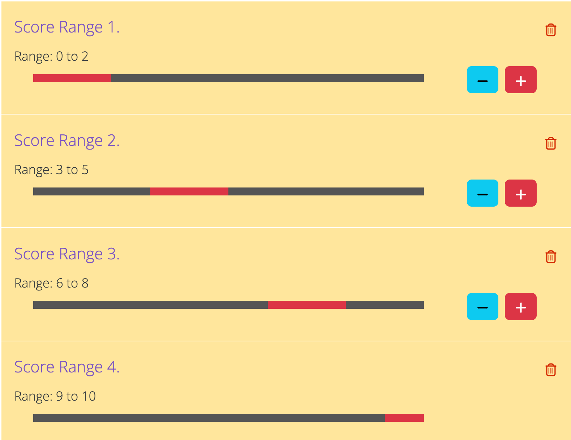The image size is (571, 440).
Task: Decrease Score Range 3 with the minus button
Action: (482, 307)
